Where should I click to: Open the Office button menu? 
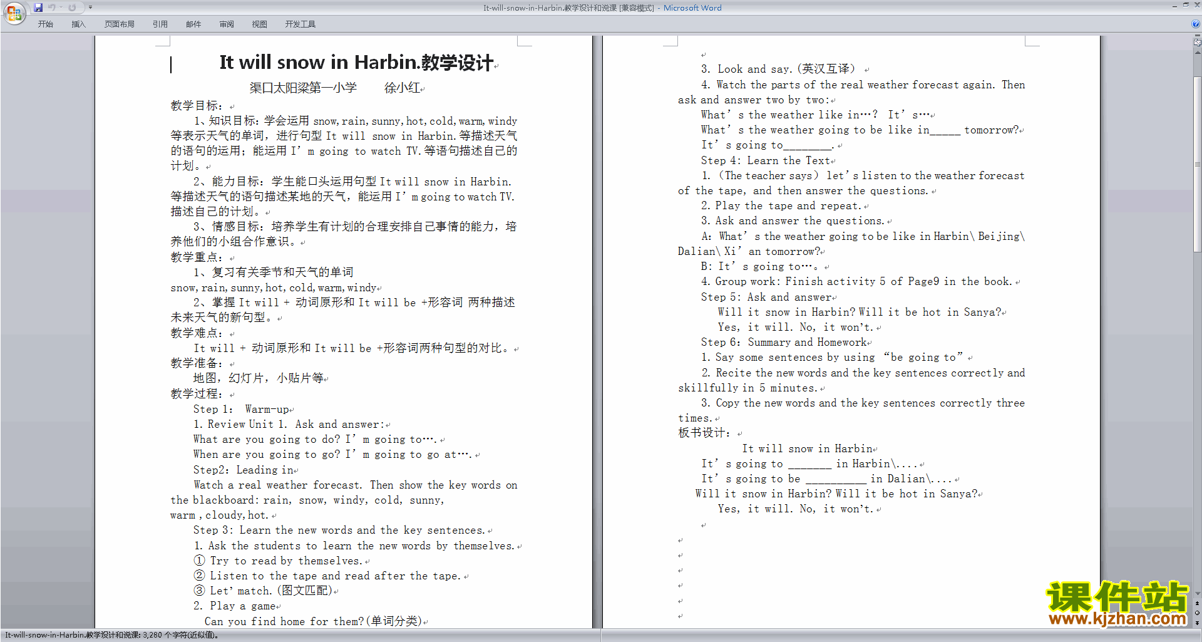[14, 13]
